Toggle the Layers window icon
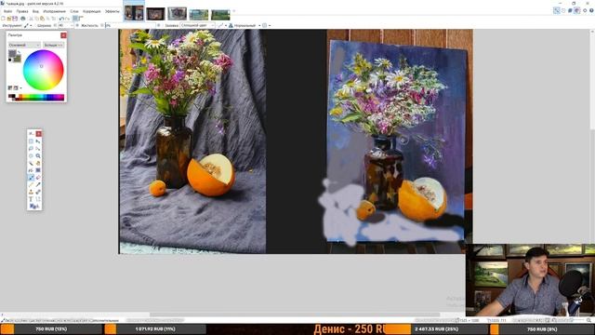Viewport: 595px width, 335px height. (570, 10)
